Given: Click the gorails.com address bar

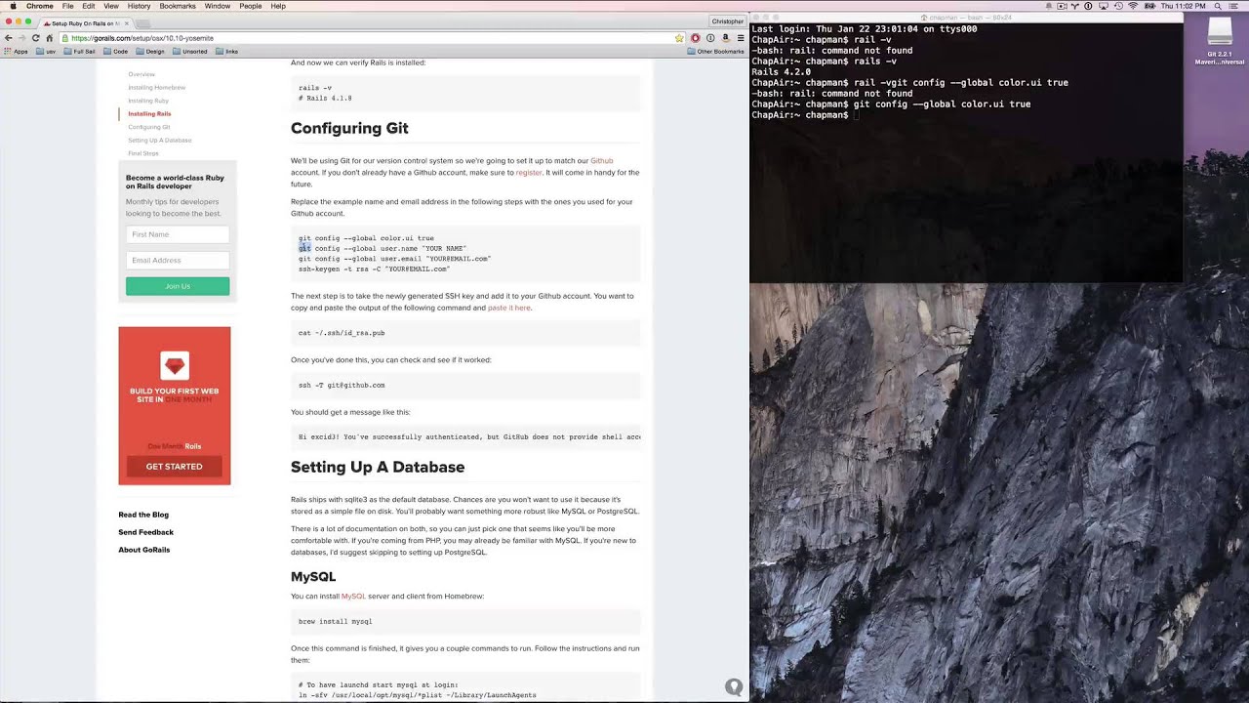Looking at the screenshot, I should [371, 38].
